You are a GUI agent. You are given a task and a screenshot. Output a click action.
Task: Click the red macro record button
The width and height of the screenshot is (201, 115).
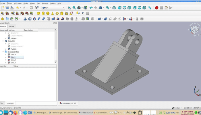[157, 8]
